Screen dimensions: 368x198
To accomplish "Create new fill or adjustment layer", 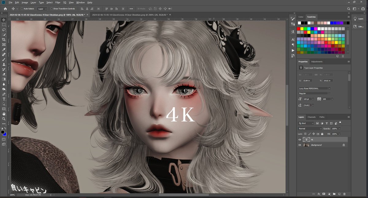I will click(x=329, y=194).
